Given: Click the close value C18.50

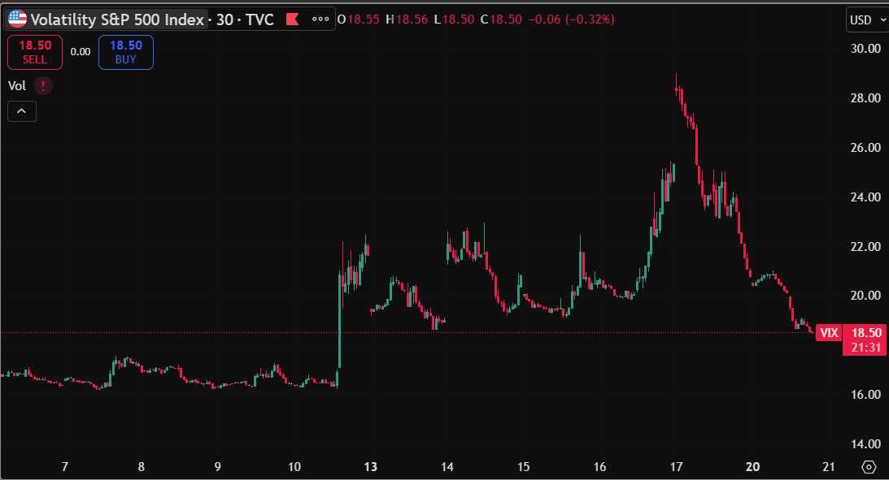Looking at the screenshot, I should 501,19.
